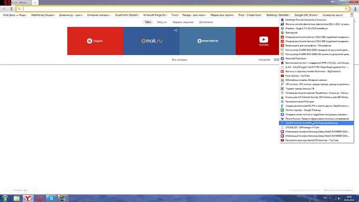The width and height of the screenshot is (359, 202).
Task: Select 'Коммутатор D-LINK продажа' entry
Action: coord(316,50)
